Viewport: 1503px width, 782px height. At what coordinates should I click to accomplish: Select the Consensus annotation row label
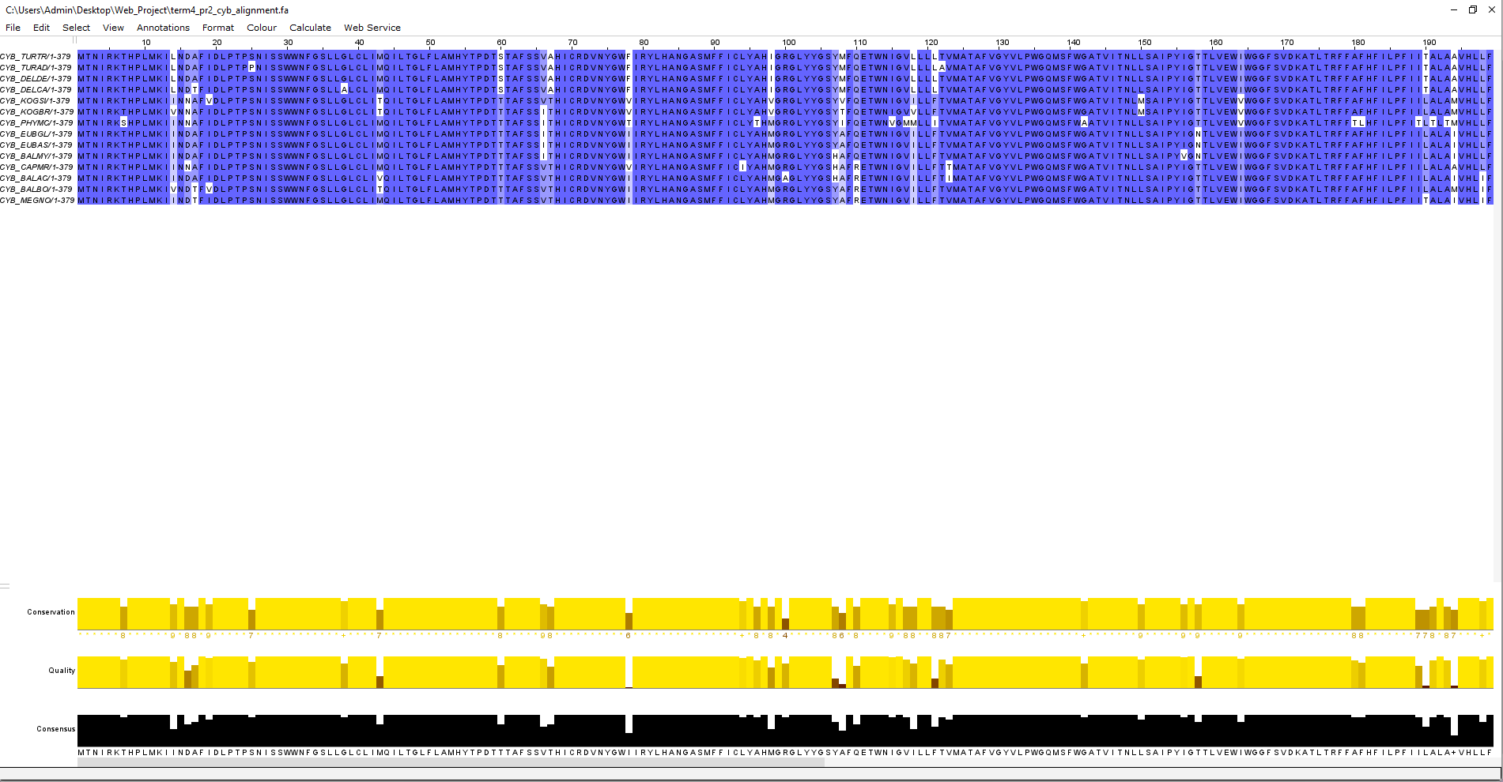[x=55, y=729]
